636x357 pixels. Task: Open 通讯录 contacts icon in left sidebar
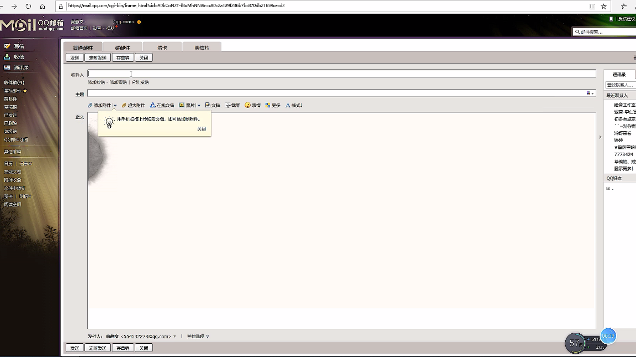click(x=7, y=67)
